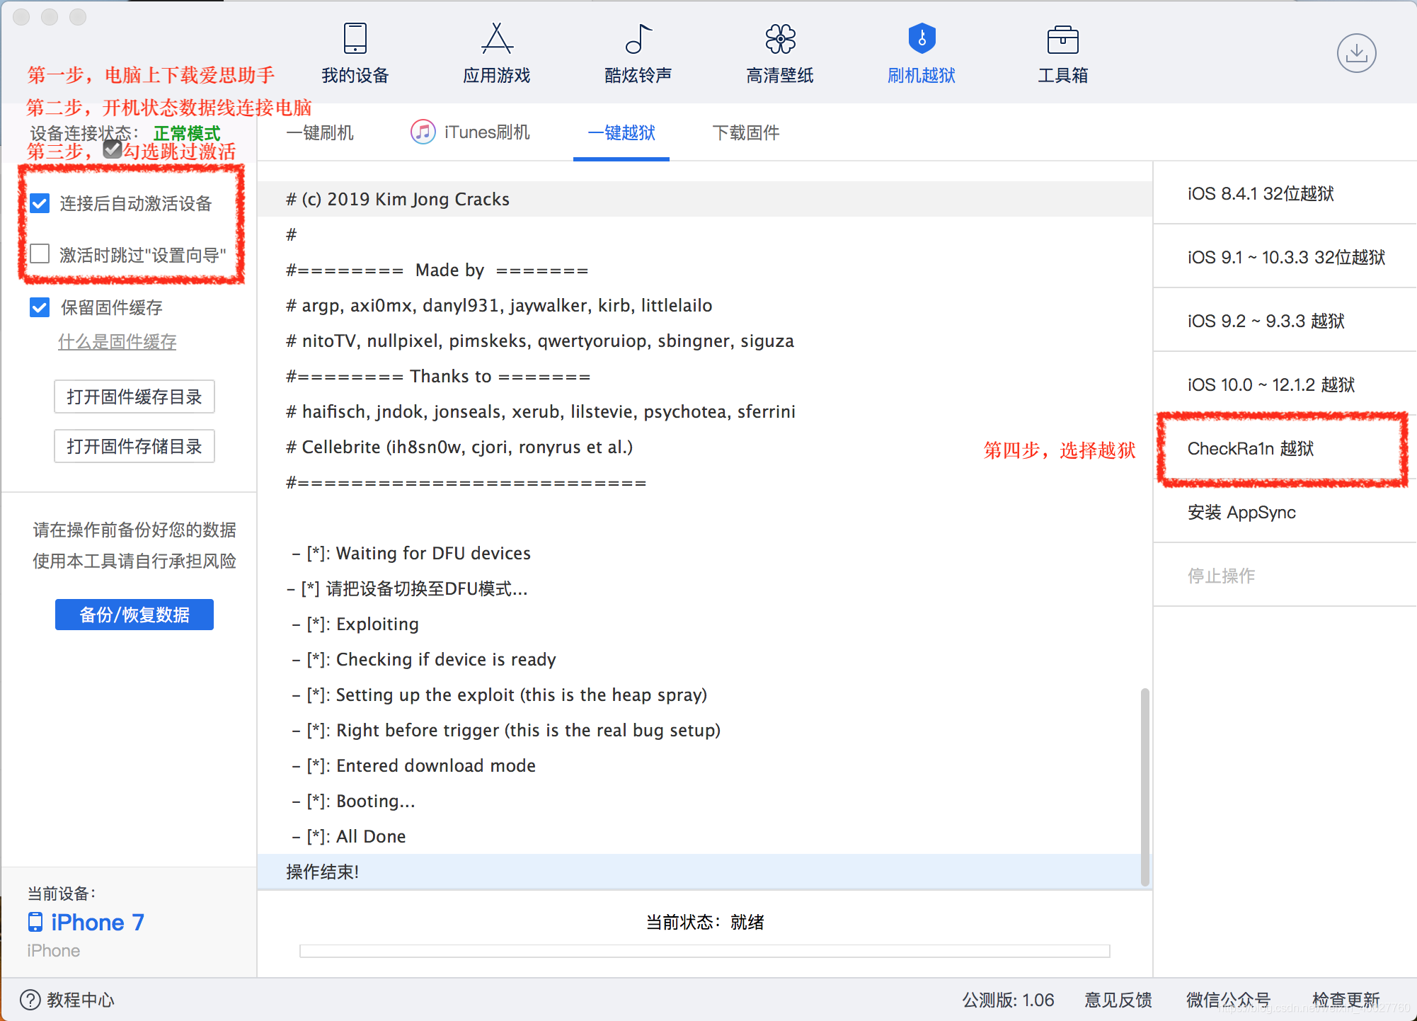Open HD Wallpapers flower icon
The image size is (1417, 1021).
pyautogui.click(x=780, y=38)
